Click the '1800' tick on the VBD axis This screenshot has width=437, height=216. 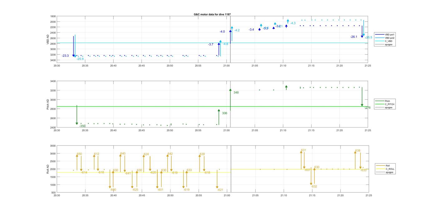[x=53, y=16]
